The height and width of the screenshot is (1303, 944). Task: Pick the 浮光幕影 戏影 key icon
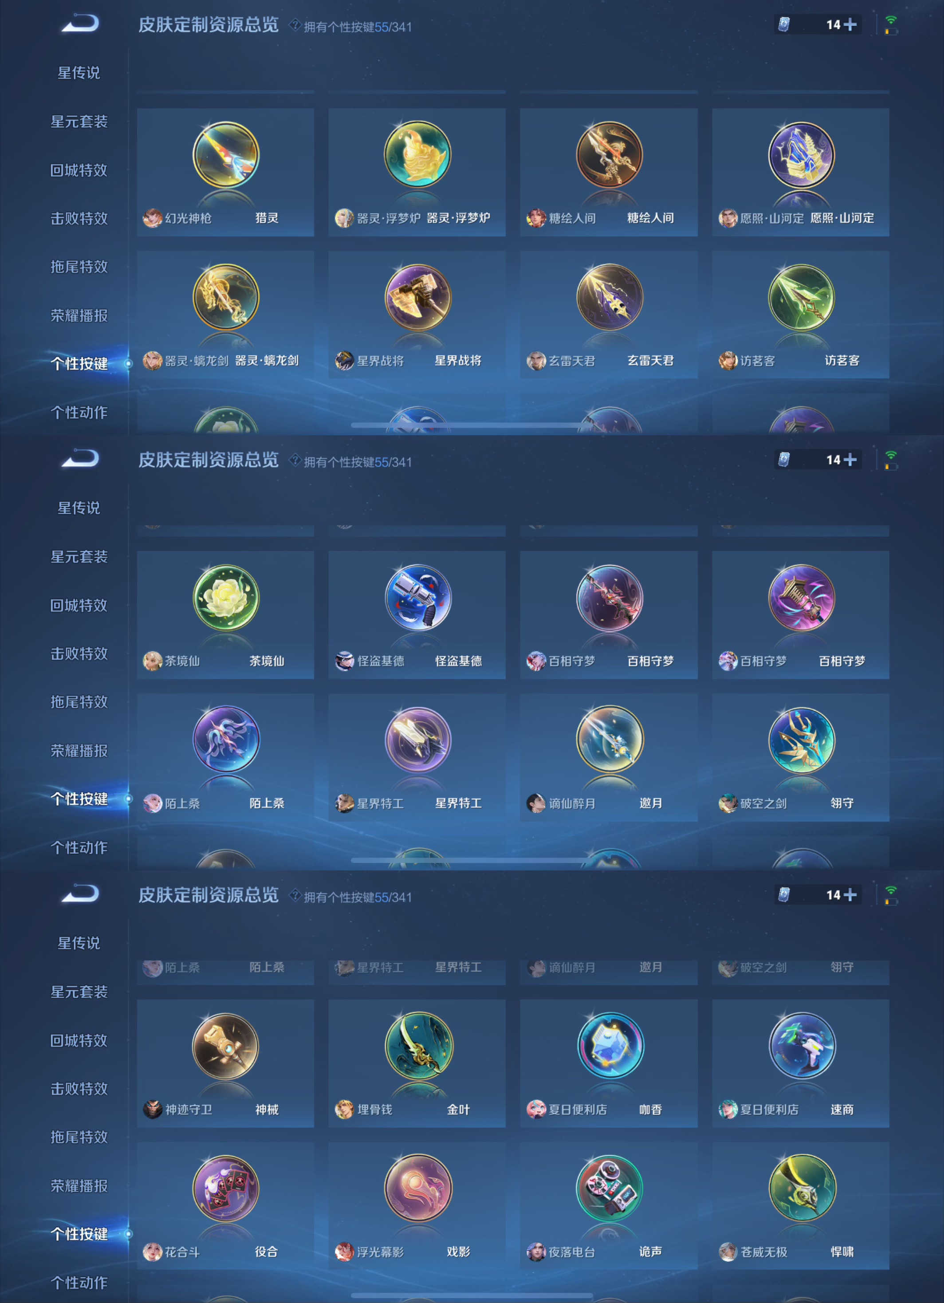point(418,1188)
